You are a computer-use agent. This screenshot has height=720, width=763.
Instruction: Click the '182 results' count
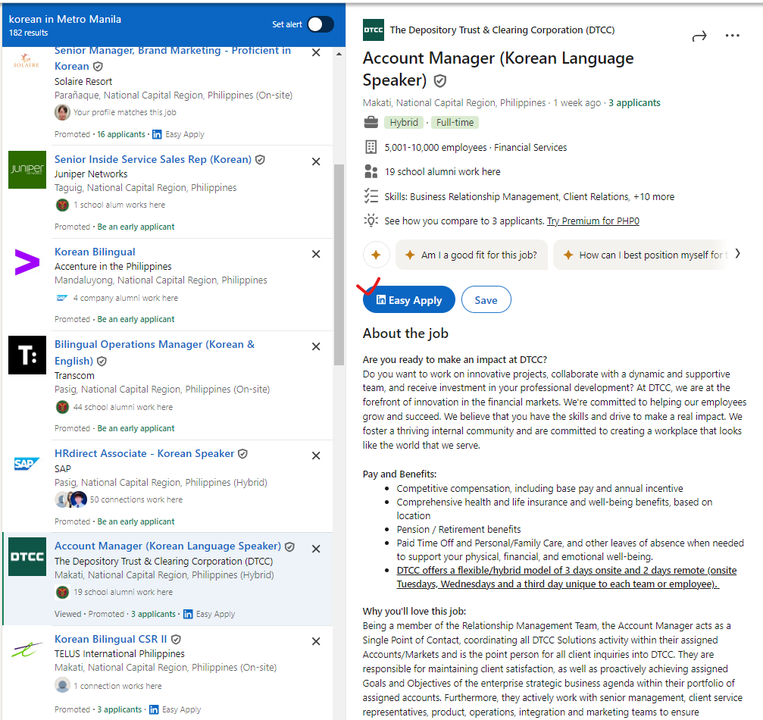click(x=28, y=33)
